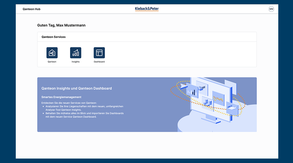Click 'Entdecken Sie die neuen Services' text
293x163 pixels.
pyautogui.click(x=69, y=103)
